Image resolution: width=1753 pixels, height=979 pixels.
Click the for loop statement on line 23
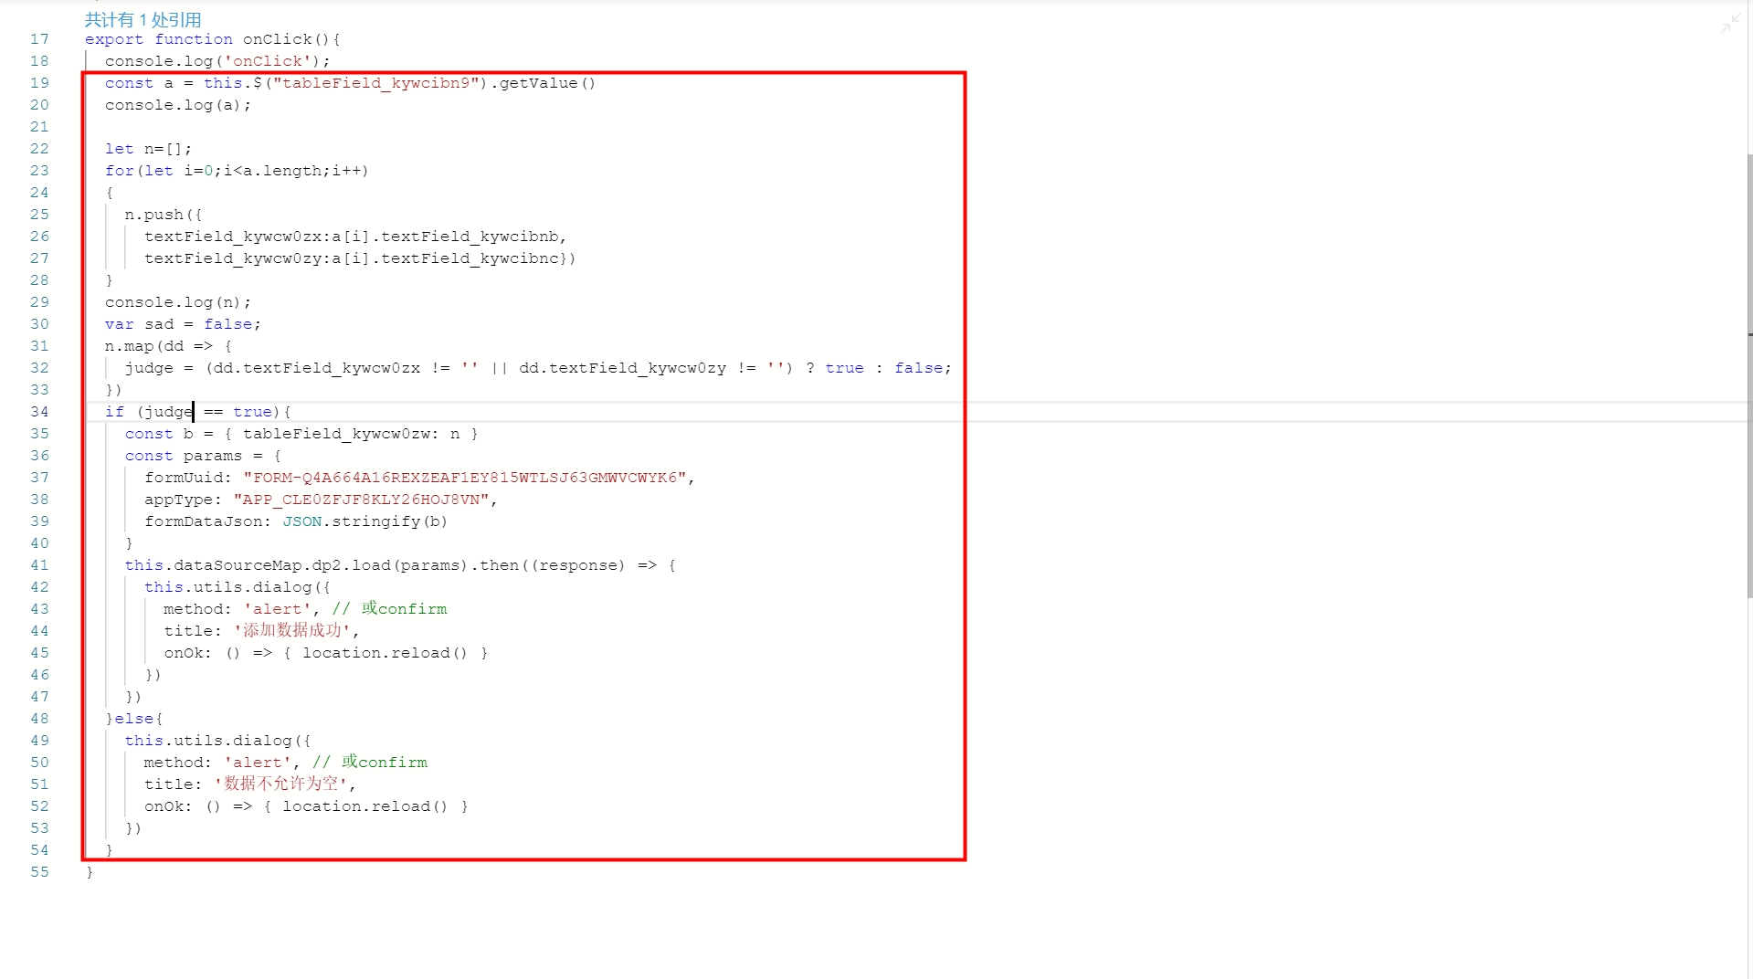237,171
